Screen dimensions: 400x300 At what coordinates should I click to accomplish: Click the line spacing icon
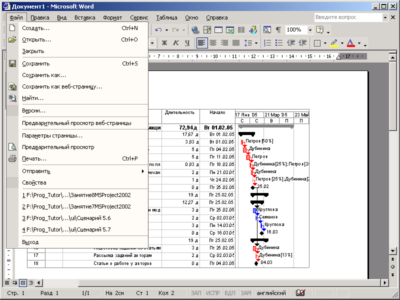(x=248, y=43)
